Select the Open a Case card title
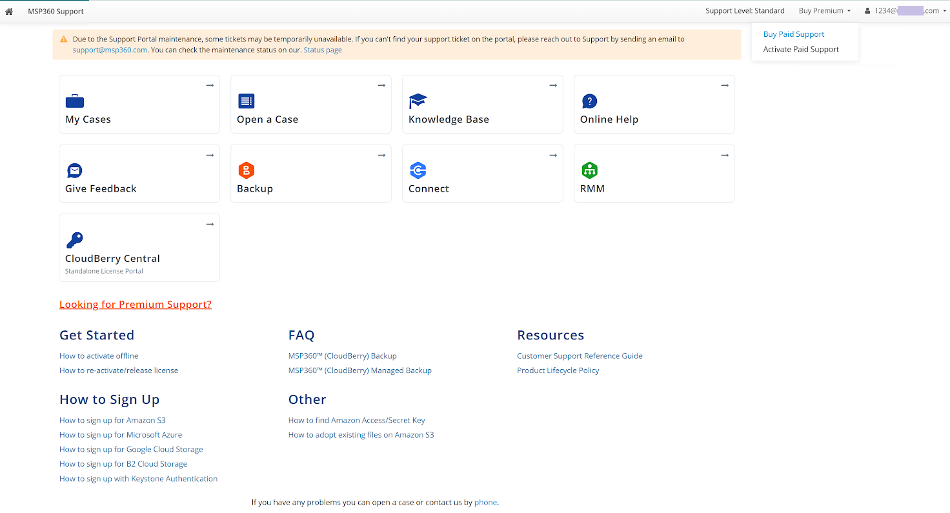This screenshot has width=950, height=513. click(x=267, y=119)
